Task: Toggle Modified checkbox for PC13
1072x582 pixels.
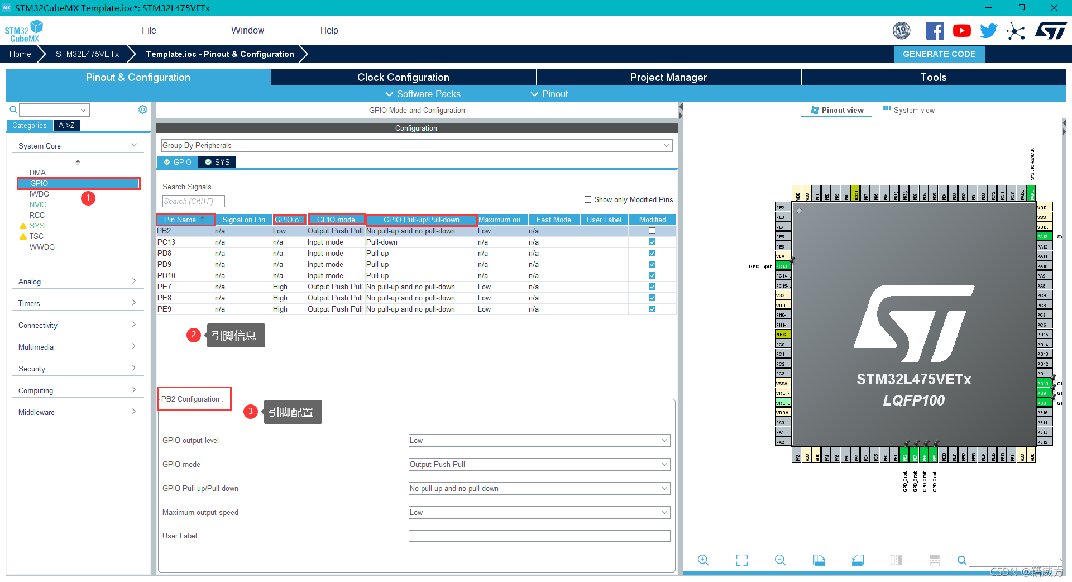Action: [652, 242]
